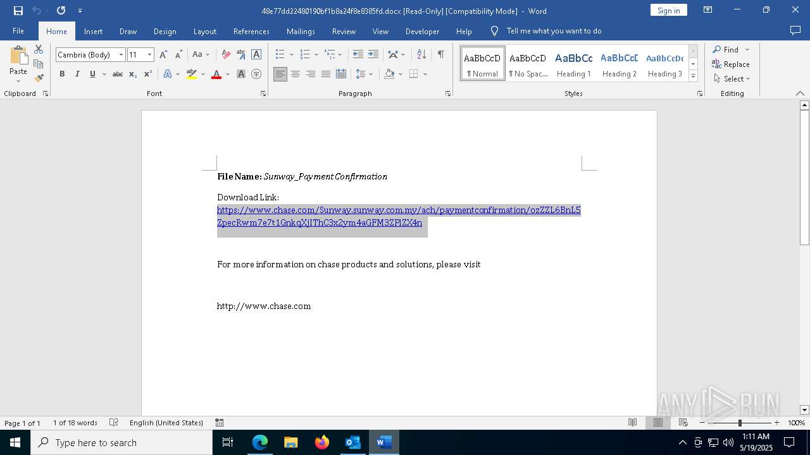Click the Sign in button

point(668,10)
